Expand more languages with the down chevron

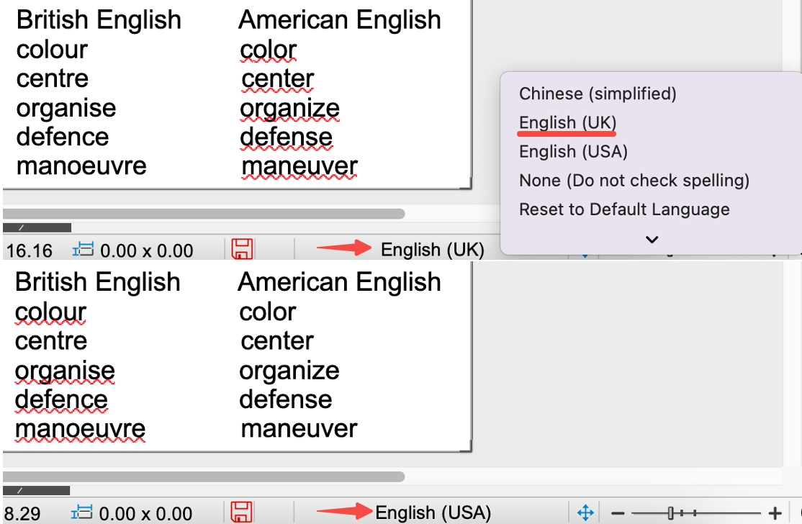click(x=652, y=240)
